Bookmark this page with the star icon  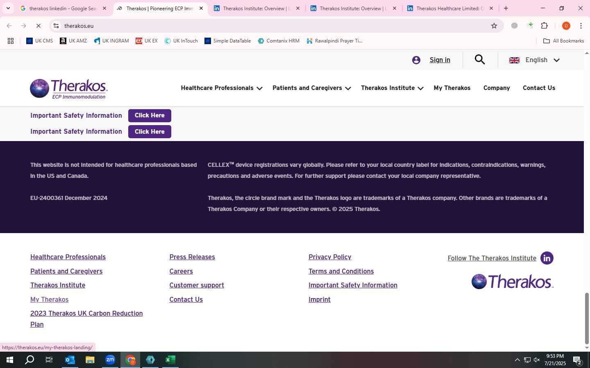tap(494, 26)
